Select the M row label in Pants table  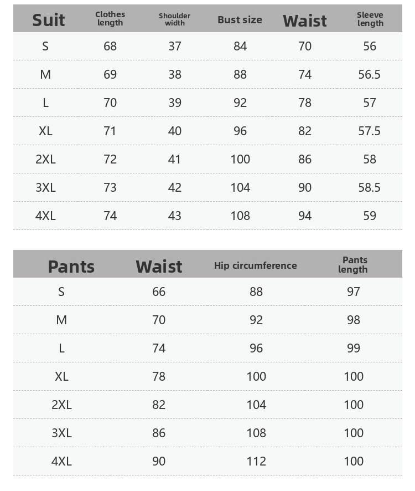[61, 320]
